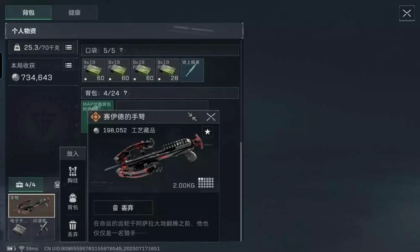Choose 丢弃 trash option in 放入 menu

(73, 229)
